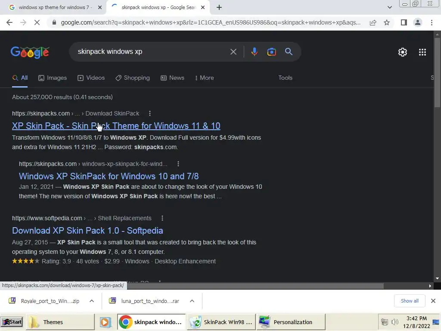
Task: Click the Windows Start button
Action: 12,322
